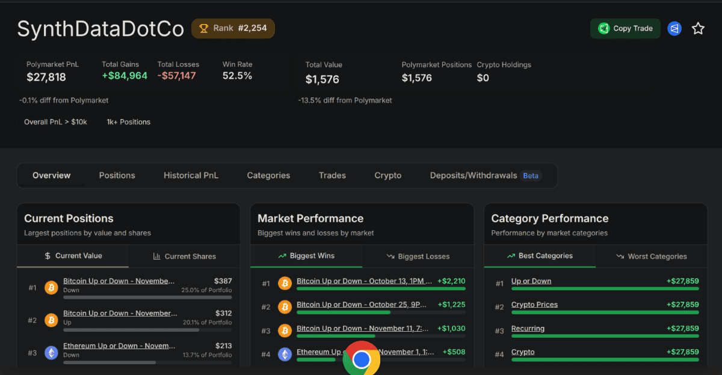Toggle to Worst Categories view
This screenshot has height=375, width=722.
click(651, 256)
